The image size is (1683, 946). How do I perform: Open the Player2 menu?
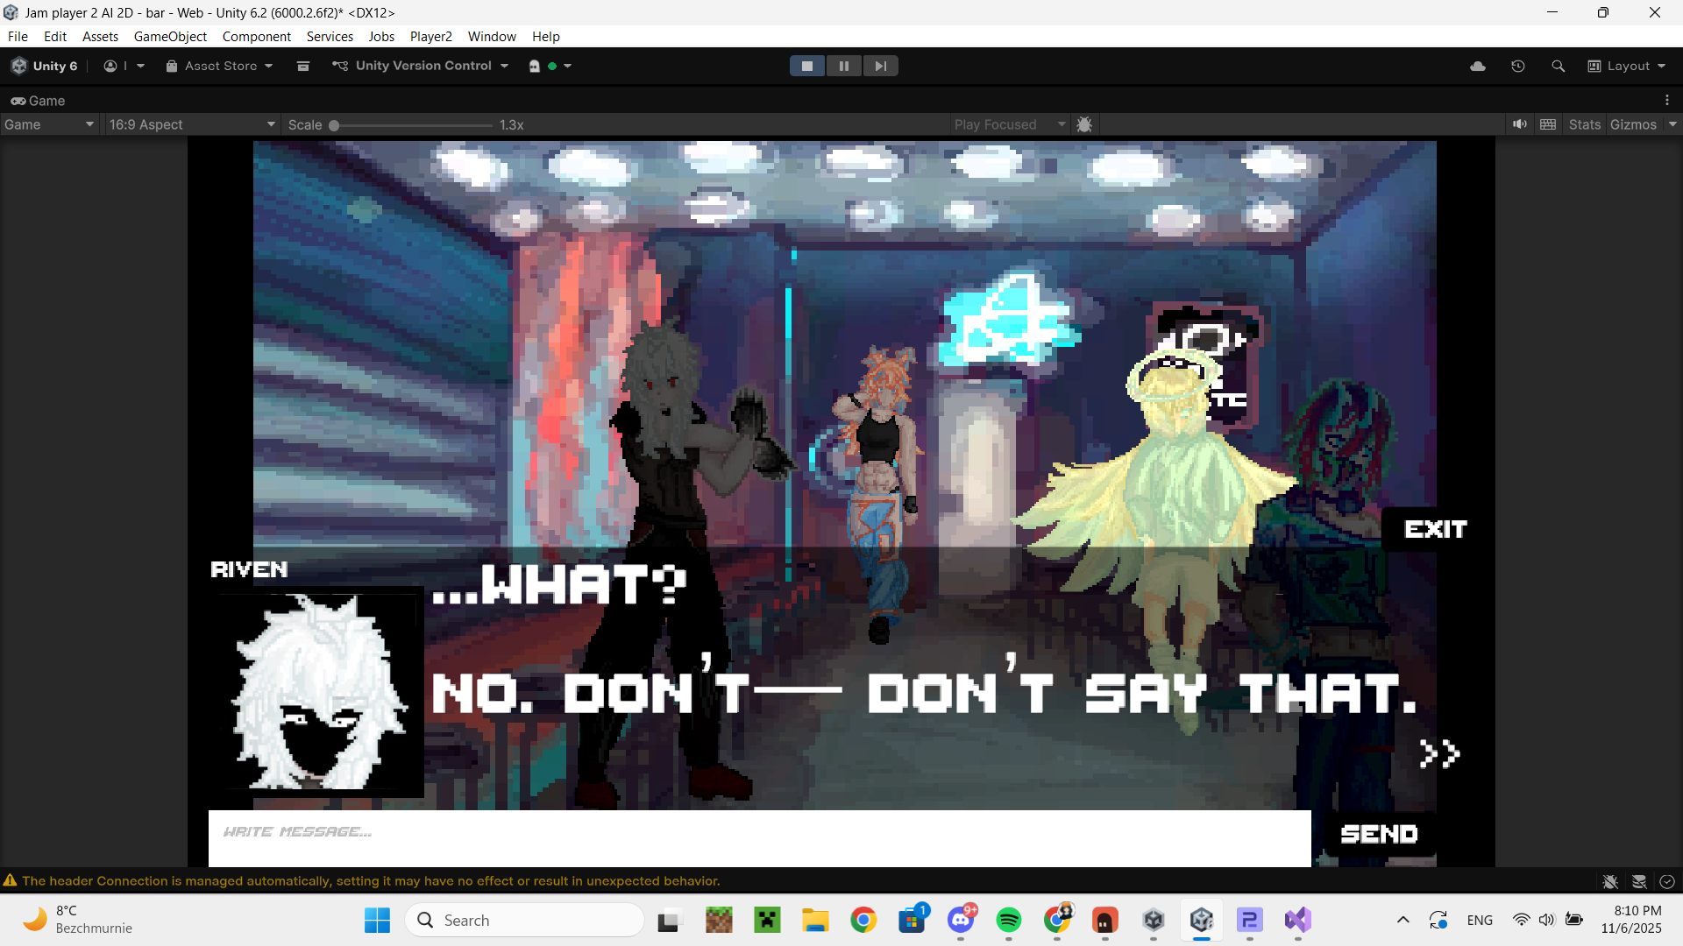[x=430, y=36]
